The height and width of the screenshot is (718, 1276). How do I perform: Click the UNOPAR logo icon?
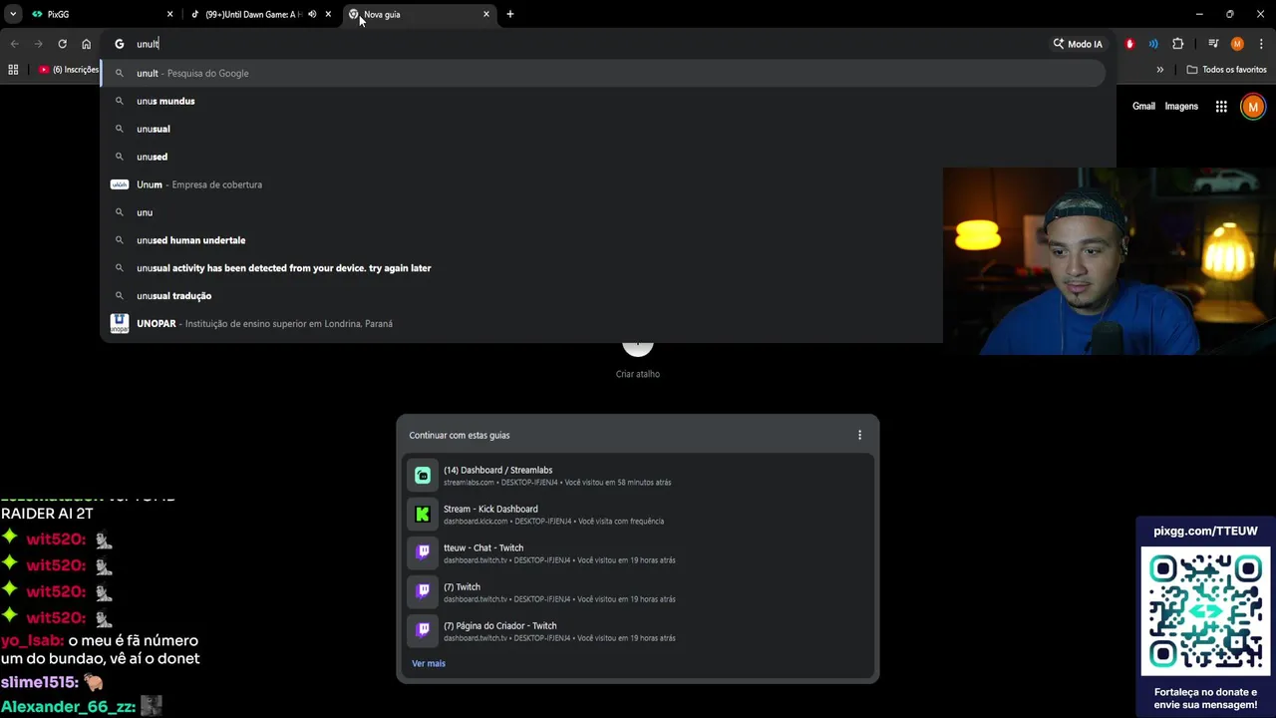[120, 324]
